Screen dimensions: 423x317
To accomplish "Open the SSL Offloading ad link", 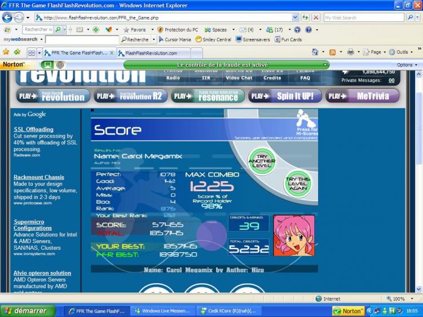I will click(33, 129).
